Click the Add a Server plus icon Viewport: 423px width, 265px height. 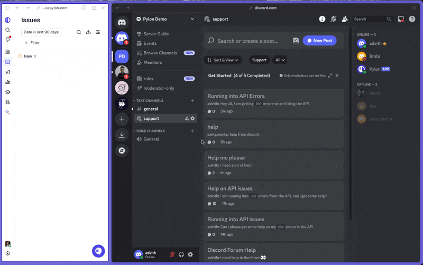click(122, 119)
